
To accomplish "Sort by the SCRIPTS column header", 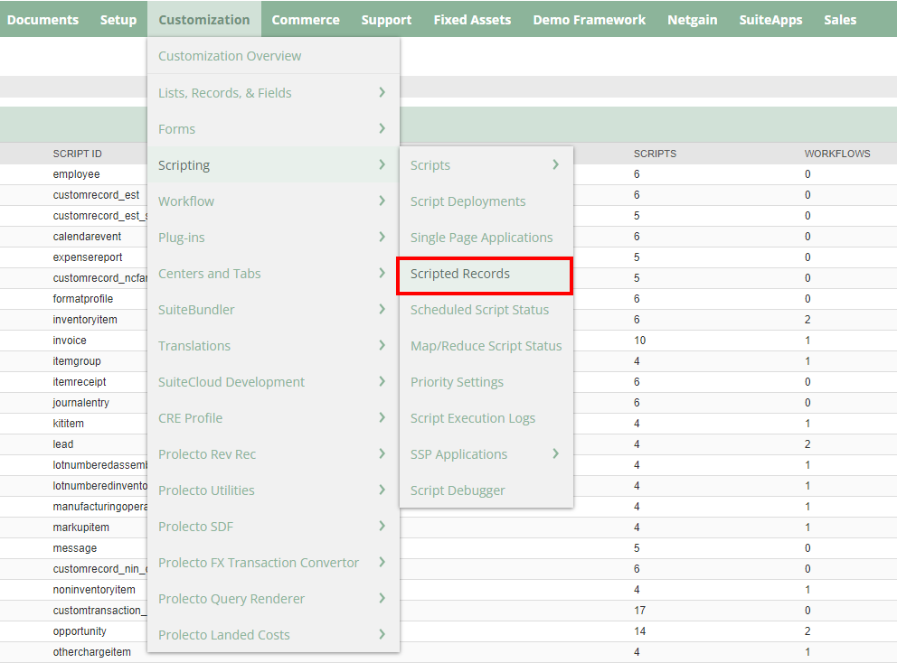I will [655, 154].
